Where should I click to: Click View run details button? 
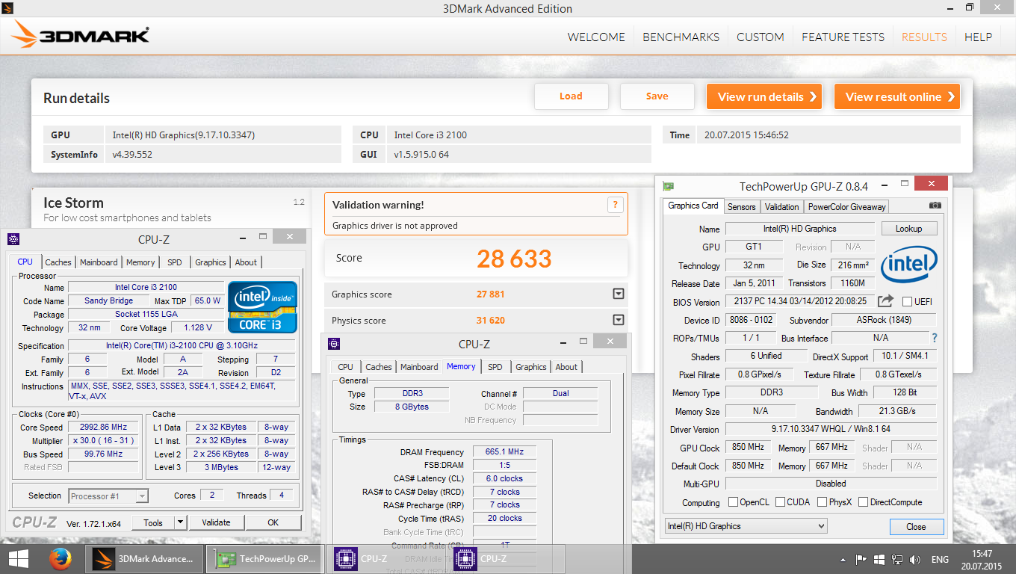coord(763,96)
